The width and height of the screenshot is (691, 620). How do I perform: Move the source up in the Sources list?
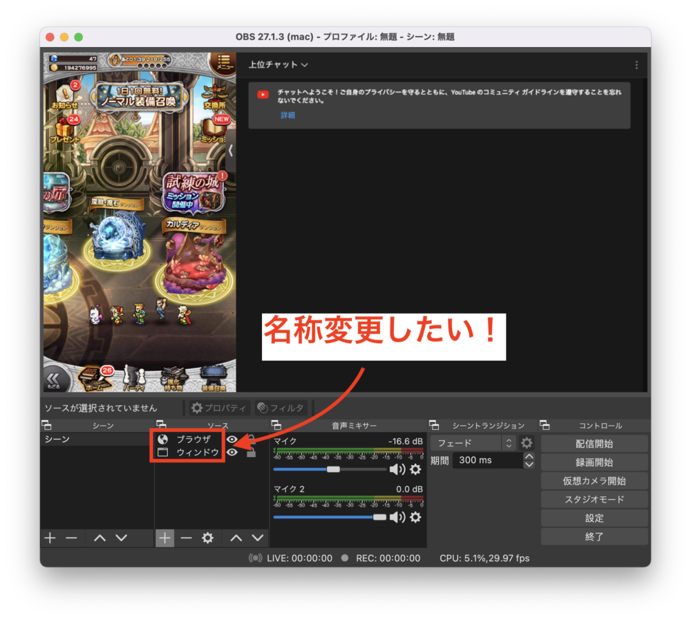point(236,538)
